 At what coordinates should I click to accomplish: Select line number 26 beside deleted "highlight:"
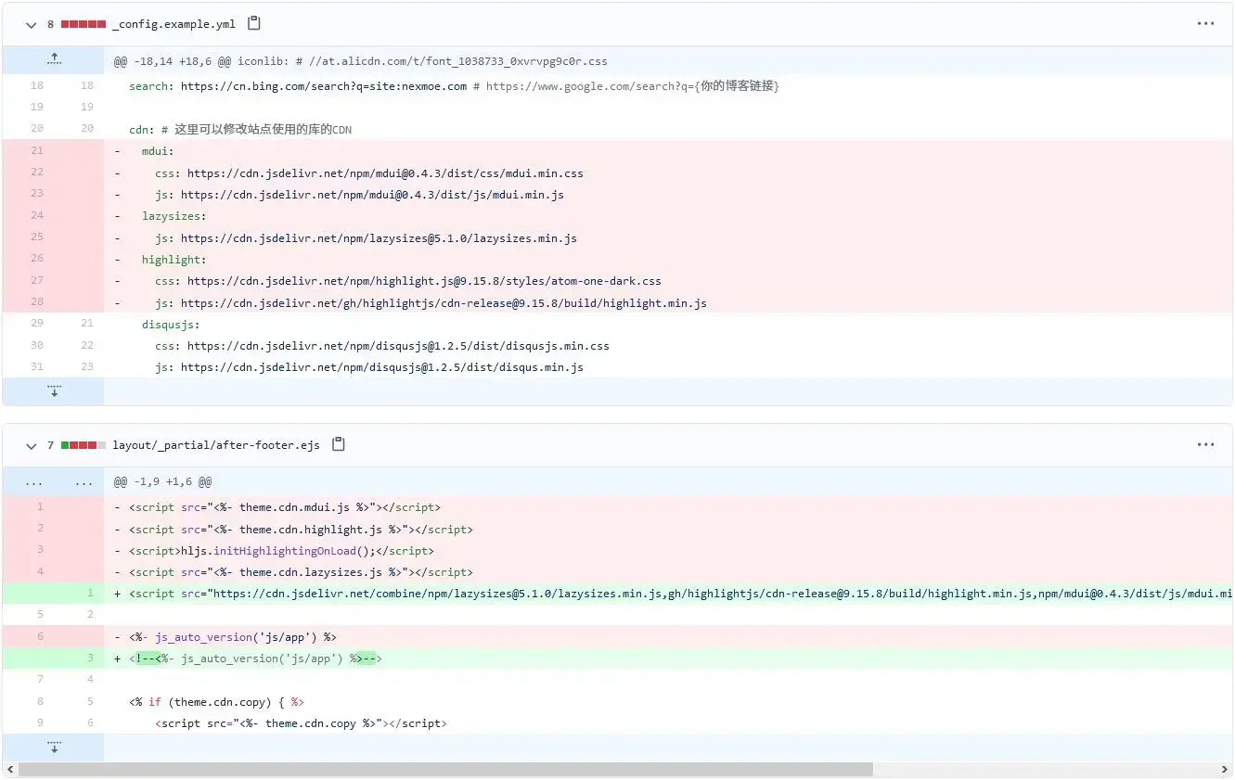pyautogui.click(x=37, y=259)
